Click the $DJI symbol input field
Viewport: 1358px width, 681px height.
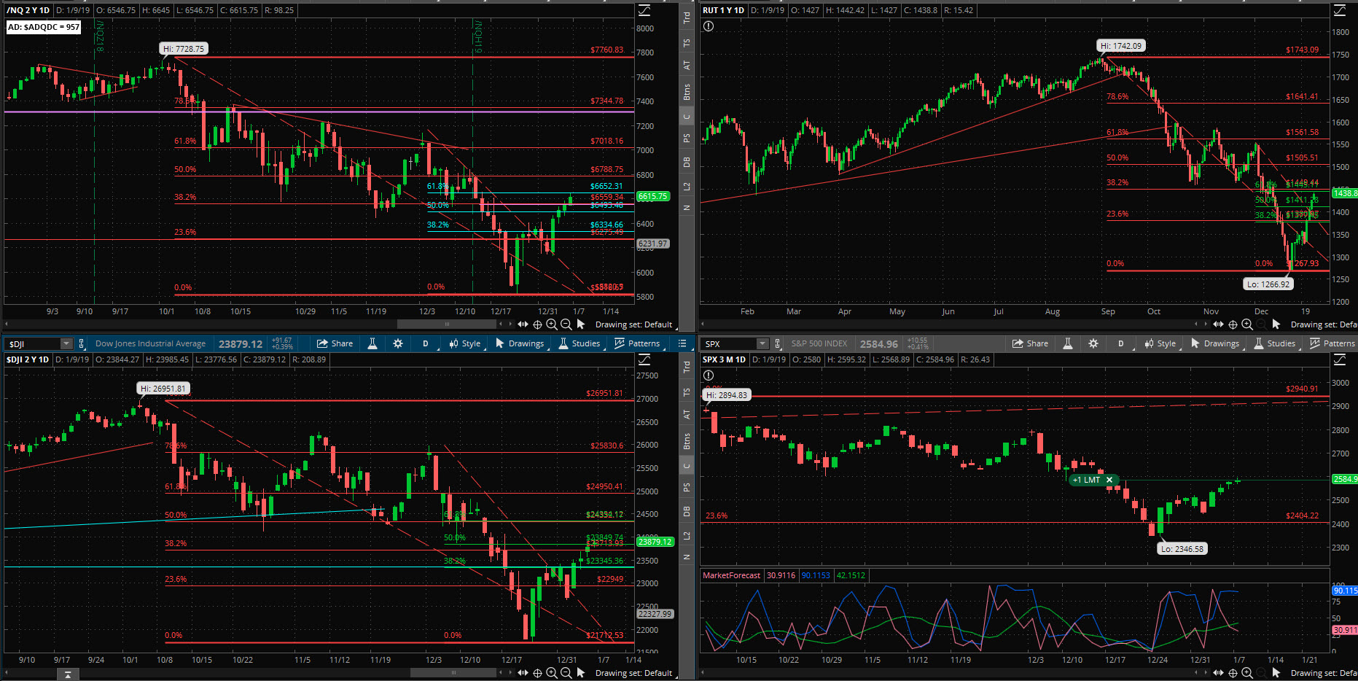point(33,343)
